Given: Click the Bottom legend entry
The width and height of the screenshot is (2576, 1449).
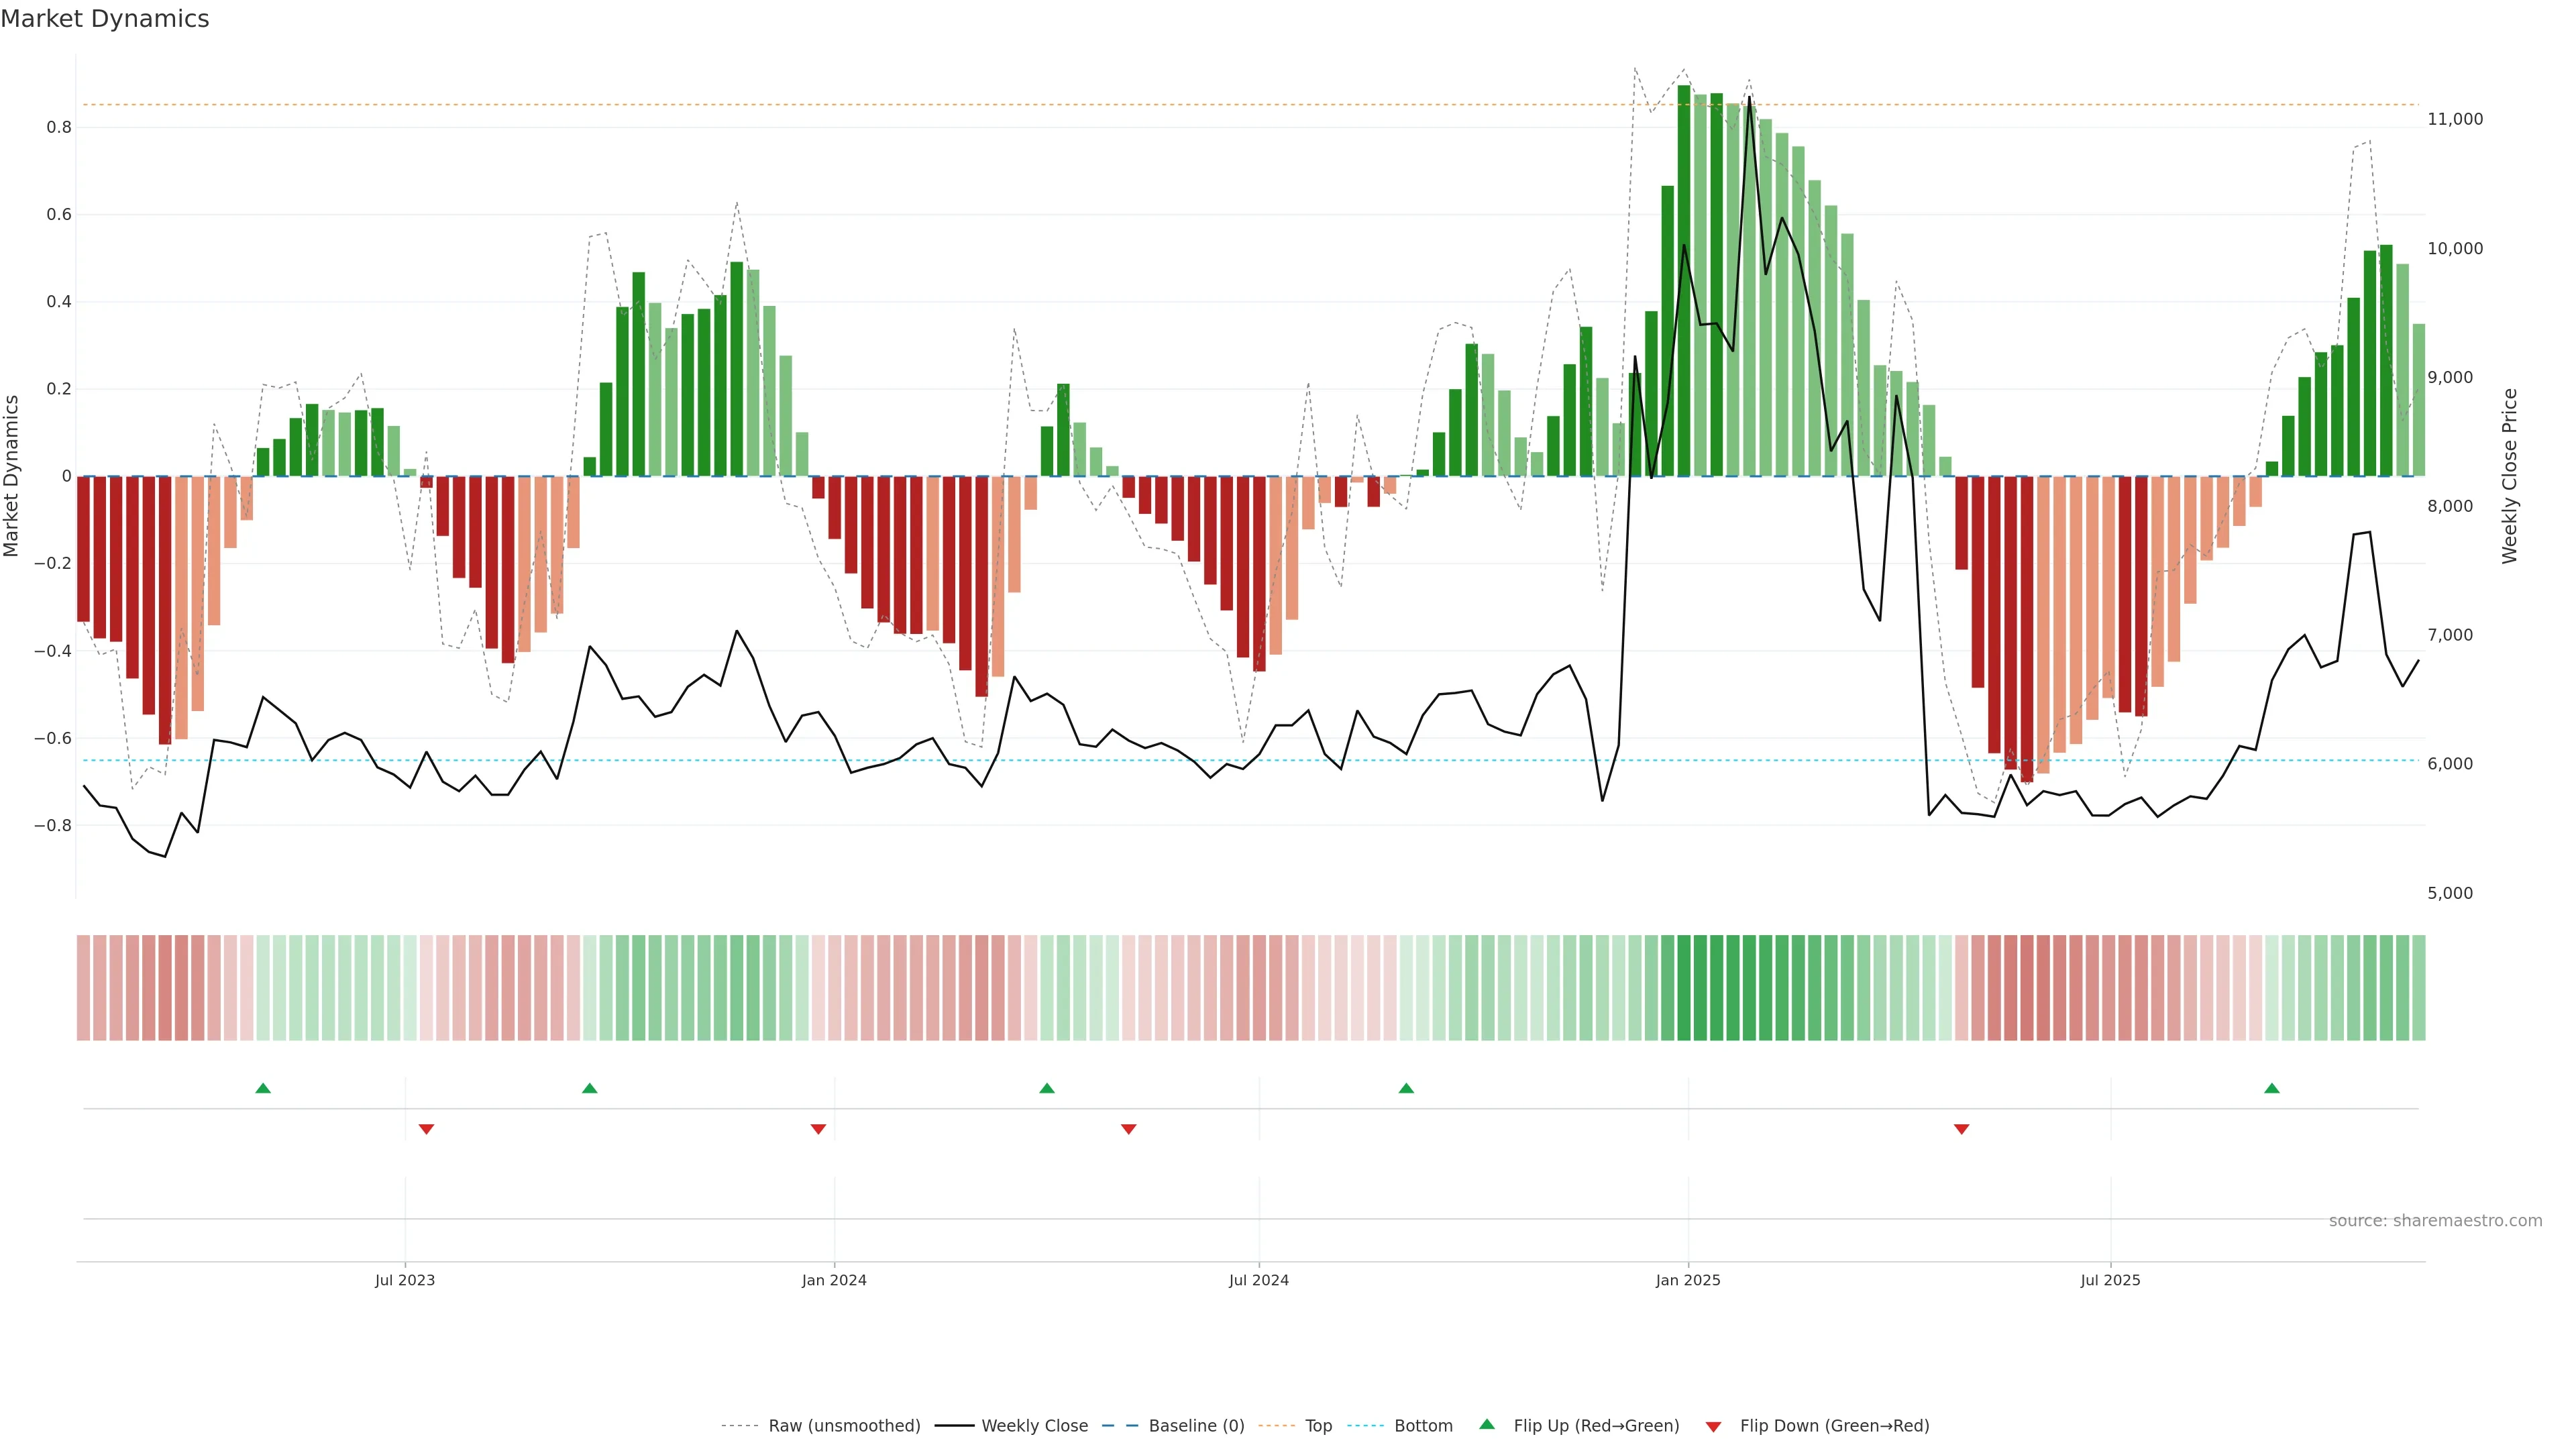Looking at the screenshot, I should (1423, 1426).
